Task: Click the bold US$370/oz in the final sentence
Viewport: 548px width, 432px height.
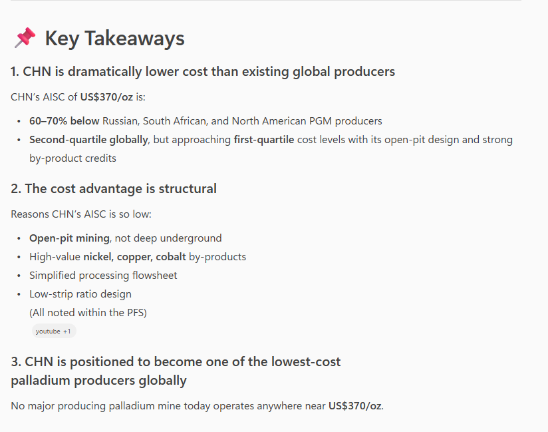Action: tap(355, 405)
